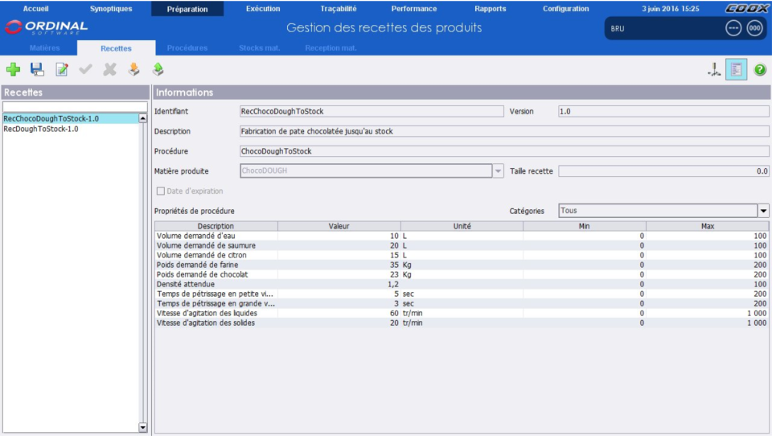Click the green plus add recipe icon

point(13,70)
